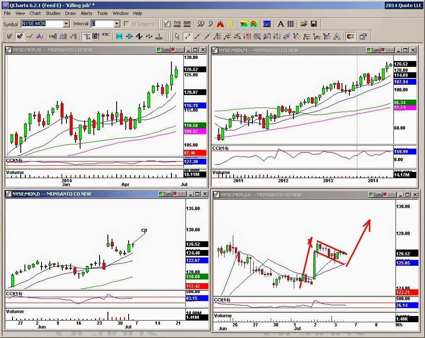The image size is (425, 338).
Task: Open the Studies menu
Action: click(x=53, y=13)
